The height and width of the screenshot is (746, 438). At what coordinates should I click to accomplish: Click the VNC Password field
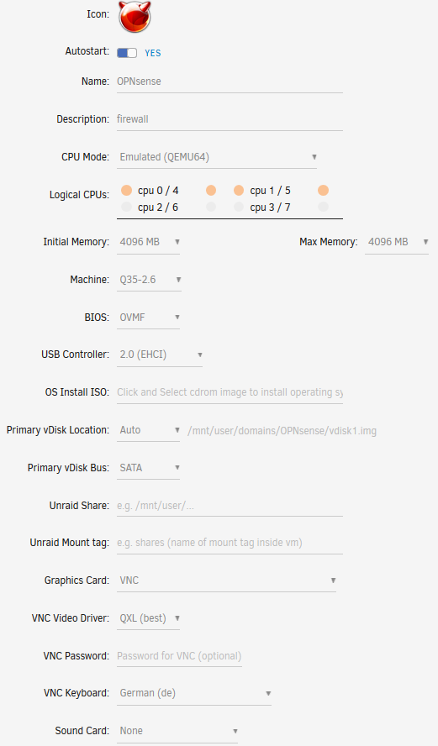coord(179,656)
